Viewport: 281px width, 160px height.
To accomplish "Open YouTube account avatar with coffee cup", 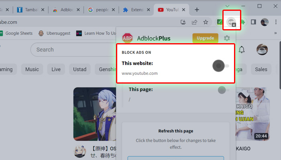I will (x=262, y=50).
